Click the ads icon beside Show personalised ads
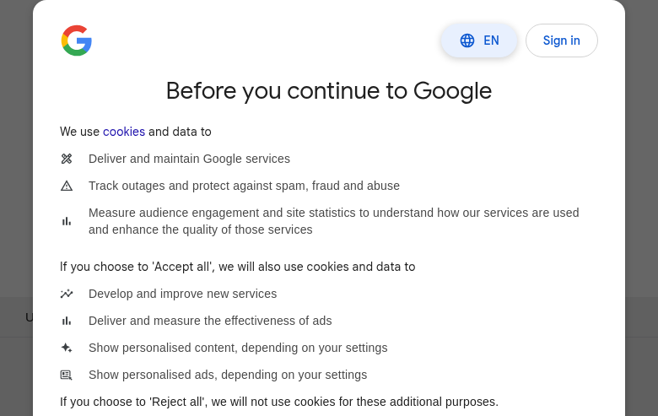This screenshot has width=658, height=416. 67,375
